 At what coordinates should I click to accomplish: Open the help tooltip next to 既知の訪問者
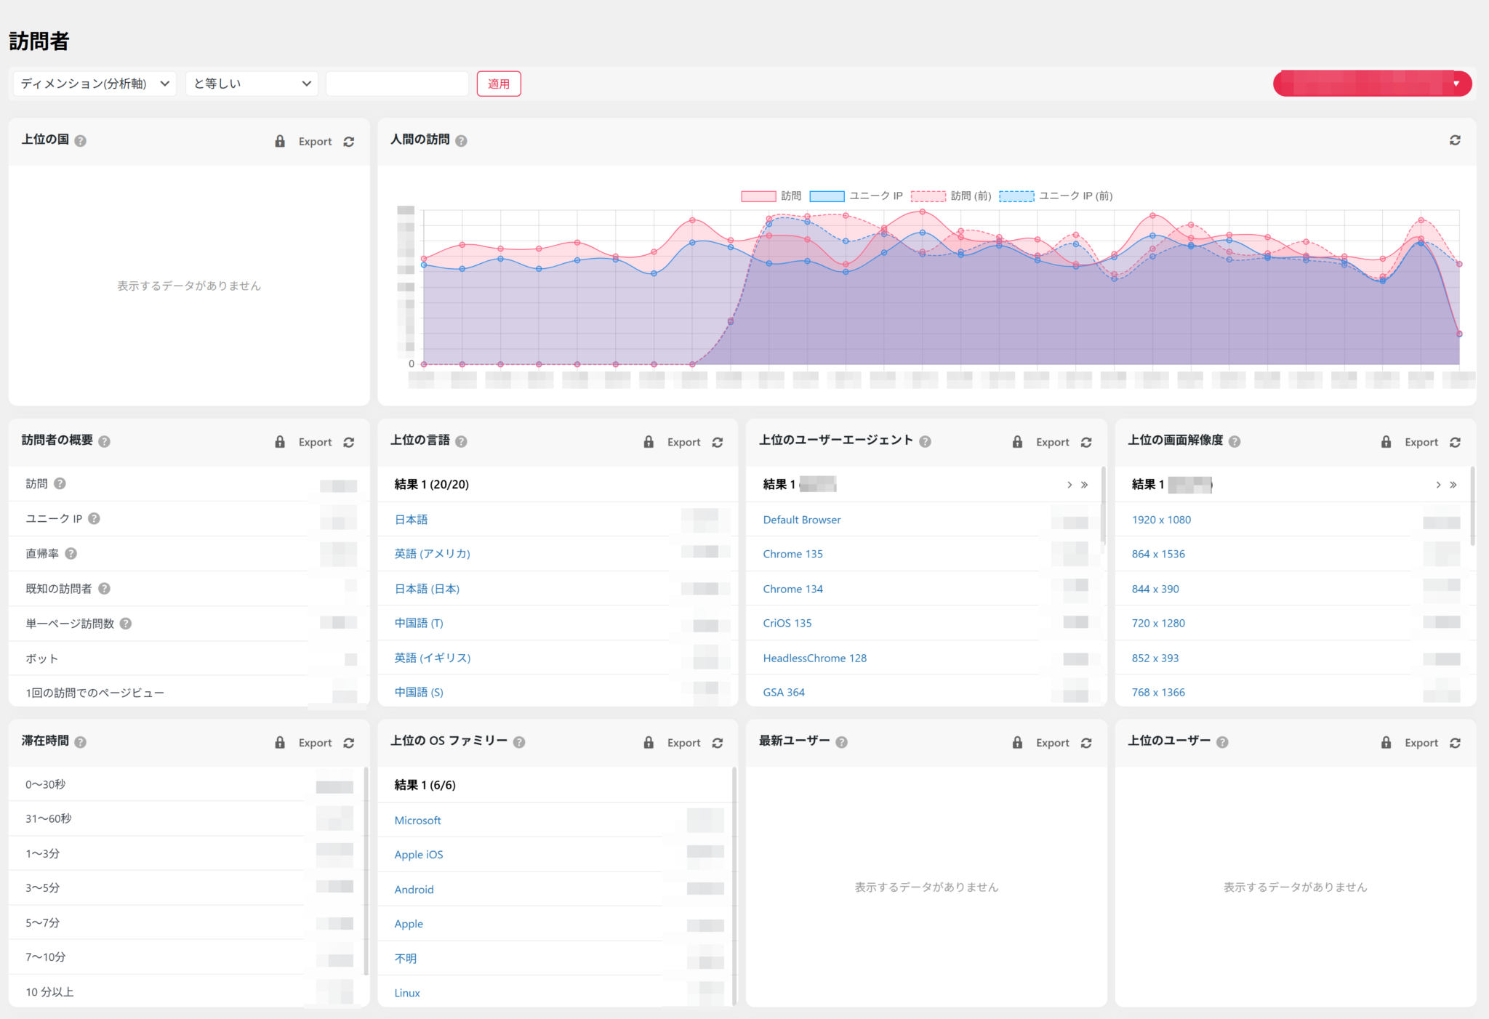(104, 588)
